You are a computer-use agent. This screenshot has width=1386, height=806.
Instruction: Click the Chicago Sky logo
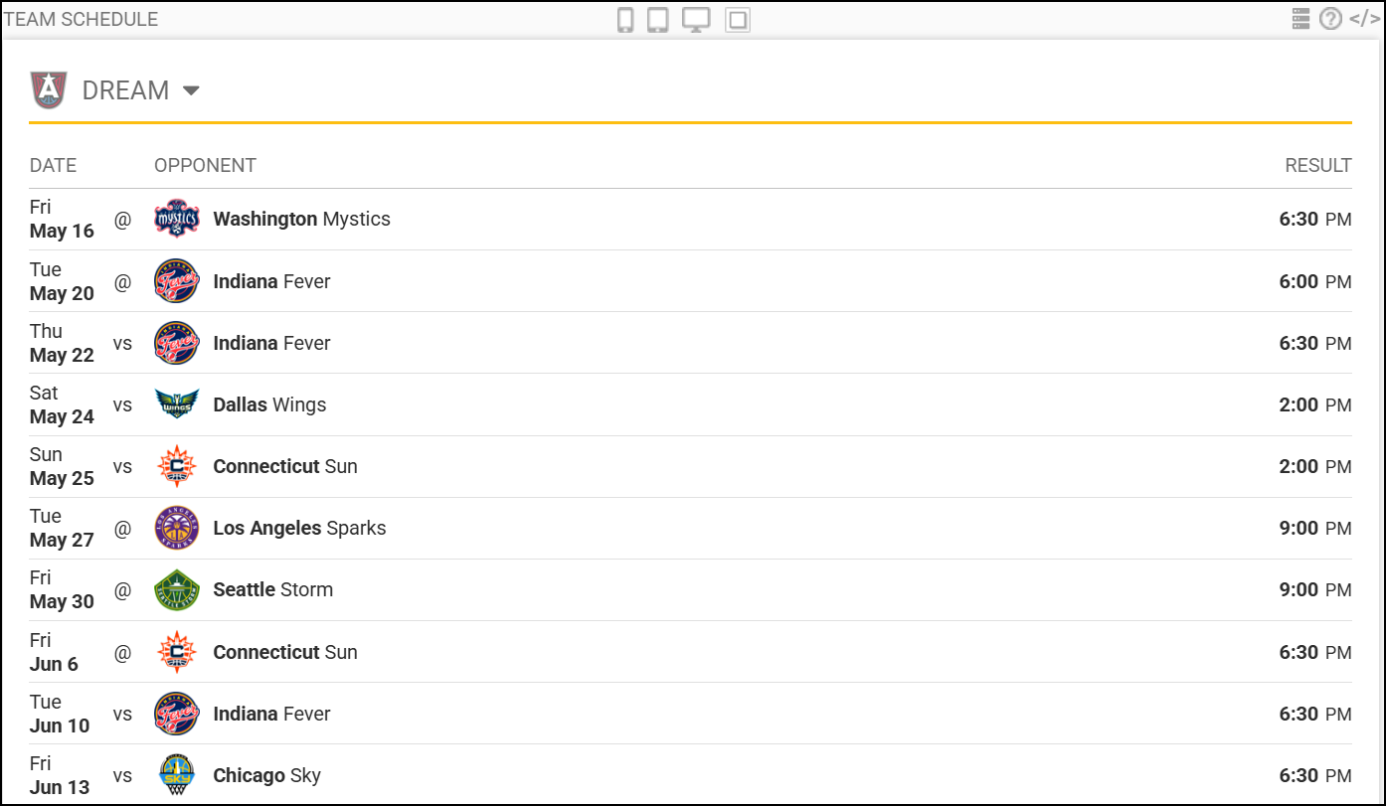click(177, 775)
